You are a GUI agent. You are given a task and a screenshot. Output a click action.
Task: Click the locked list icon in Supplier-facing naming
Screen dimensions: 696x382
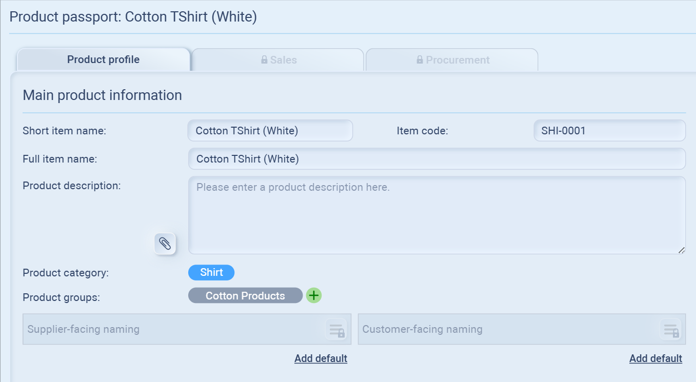[336, 330]
